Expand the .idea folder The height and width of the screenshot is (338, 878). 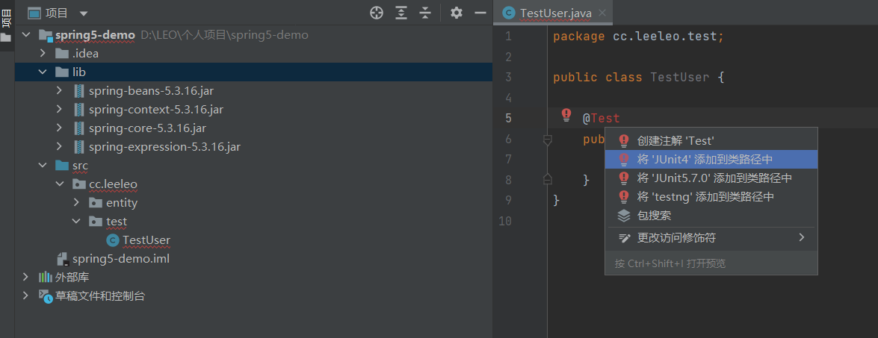point(43,54)
